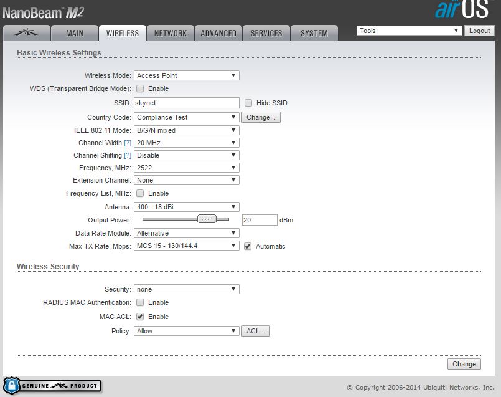Open the Ubiquiti logo tab
Screen dimensions: 501x397
coord(26,33)
